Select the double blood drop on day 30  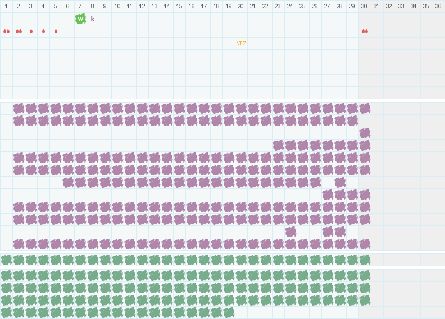tap(365, 31)
